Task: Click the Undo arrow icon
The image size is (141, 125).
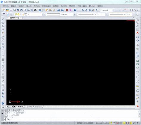Action: coord(59,10)
